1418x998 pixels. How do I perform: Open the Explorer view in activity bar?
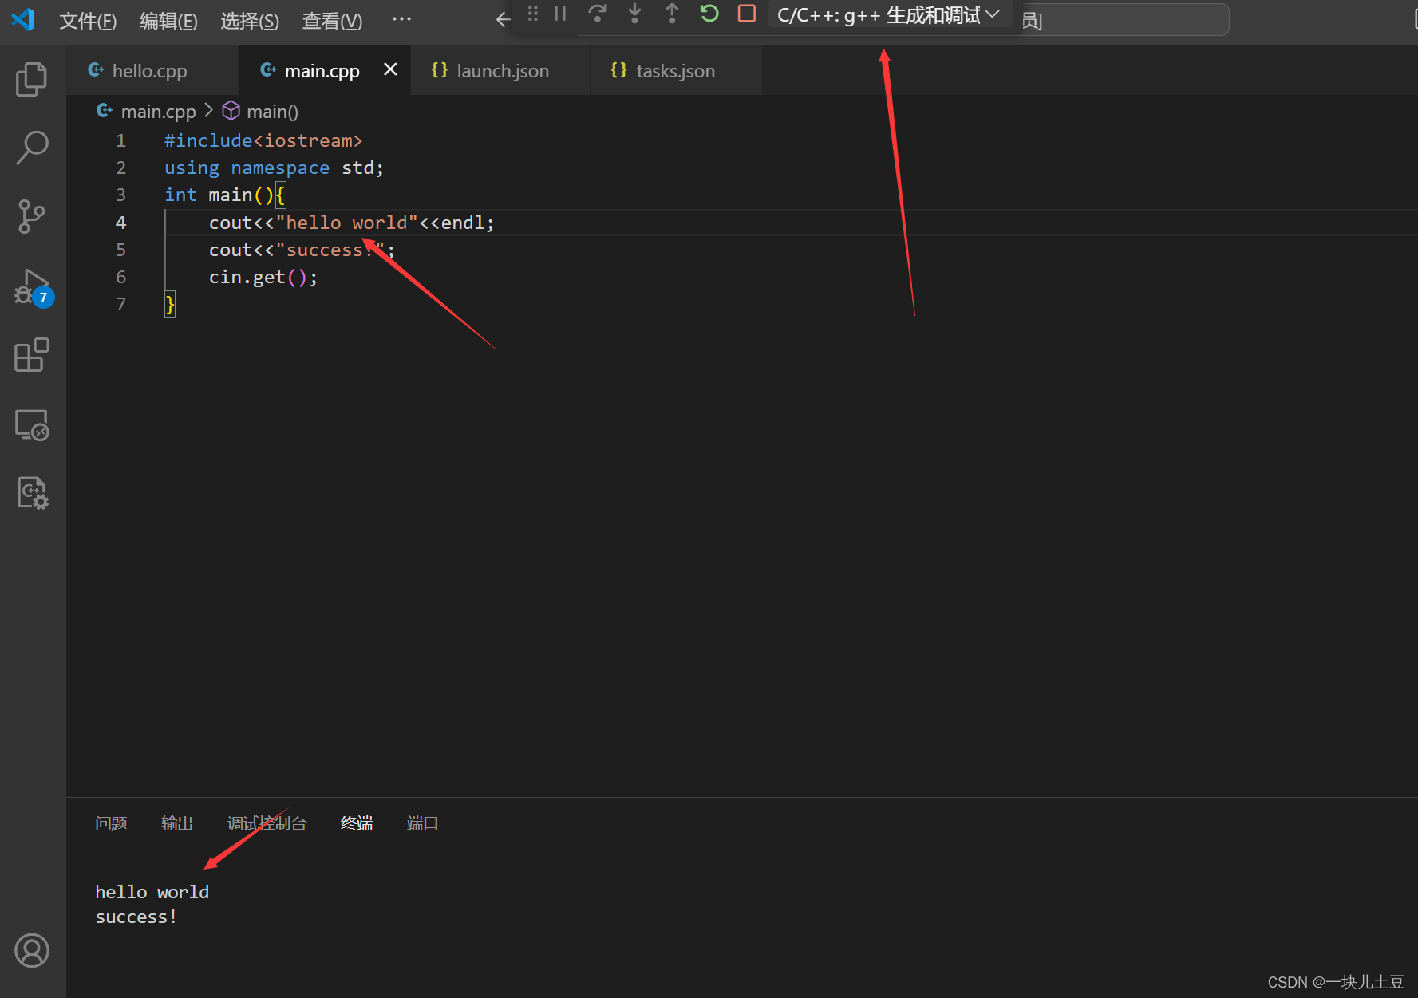[31, 78]
